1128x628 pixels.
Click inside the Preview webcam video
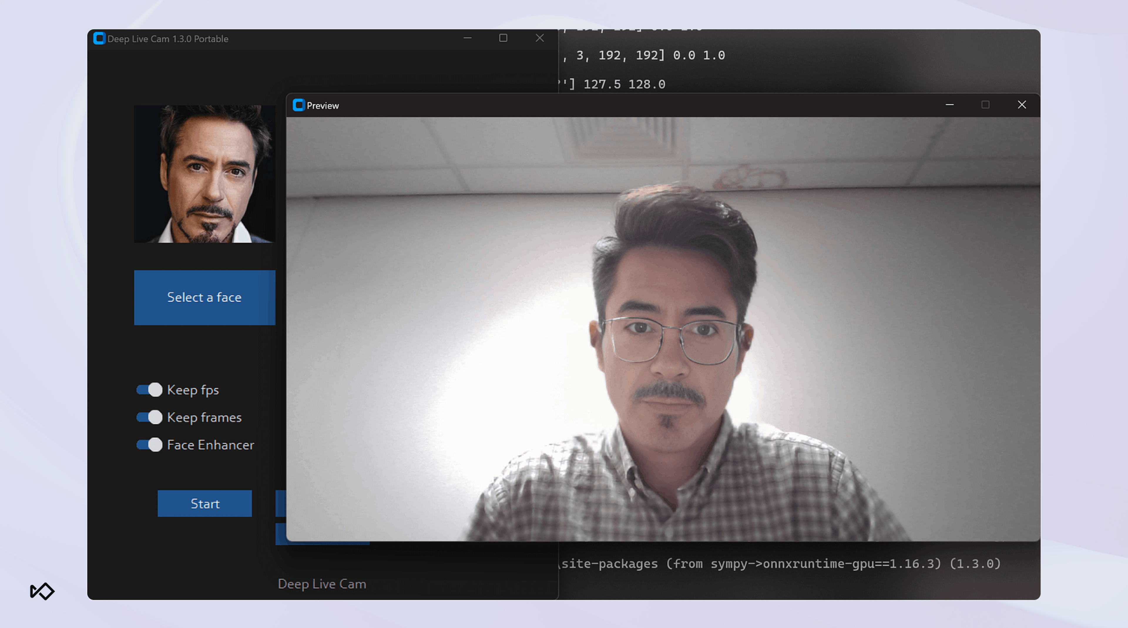pyautogui.click(x=663, y=329)
